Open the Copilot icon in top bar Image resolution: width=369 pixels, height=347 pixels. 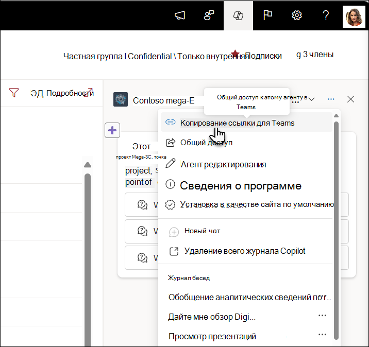(238, 15)
